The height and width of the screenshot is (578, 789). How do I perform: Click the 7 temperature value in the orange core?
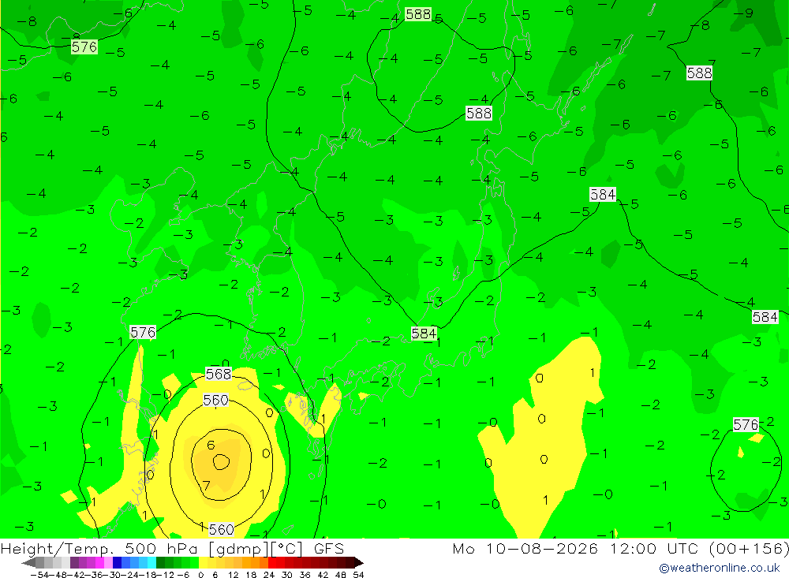tap(206, 486)
